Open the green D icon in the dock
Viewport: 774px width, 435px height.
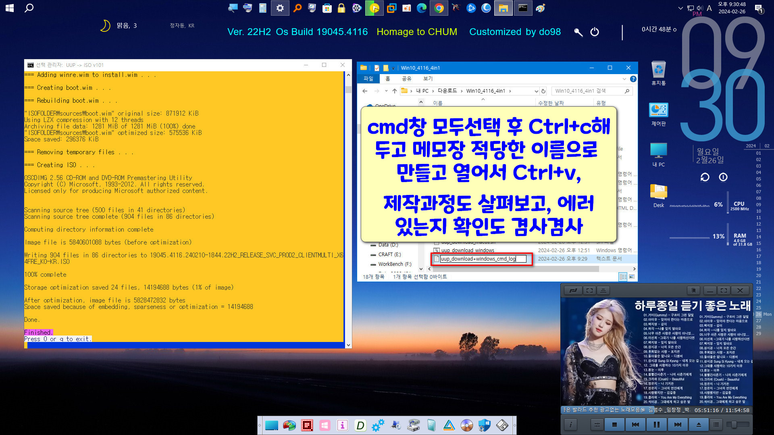click(x=360, y=425)
